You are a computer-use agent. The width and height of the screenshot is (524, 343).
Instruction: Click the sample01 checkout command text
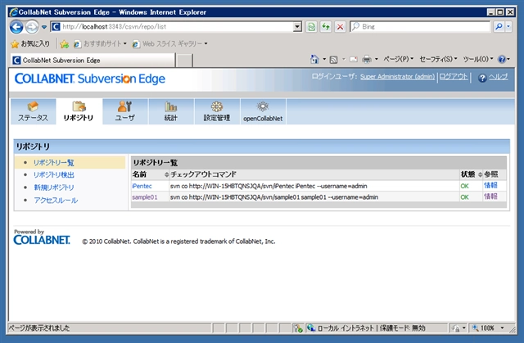point(274,197)
